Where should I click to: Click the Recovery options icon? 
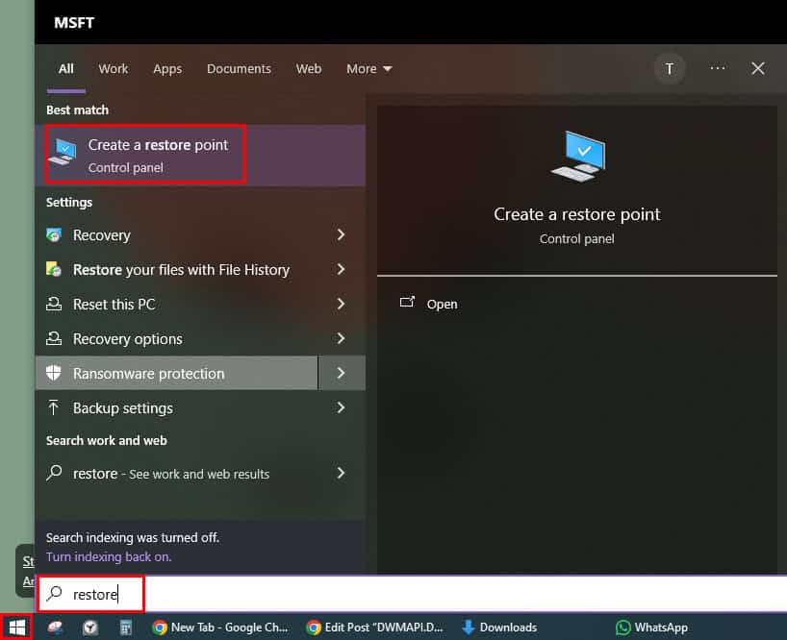(54, 338)
